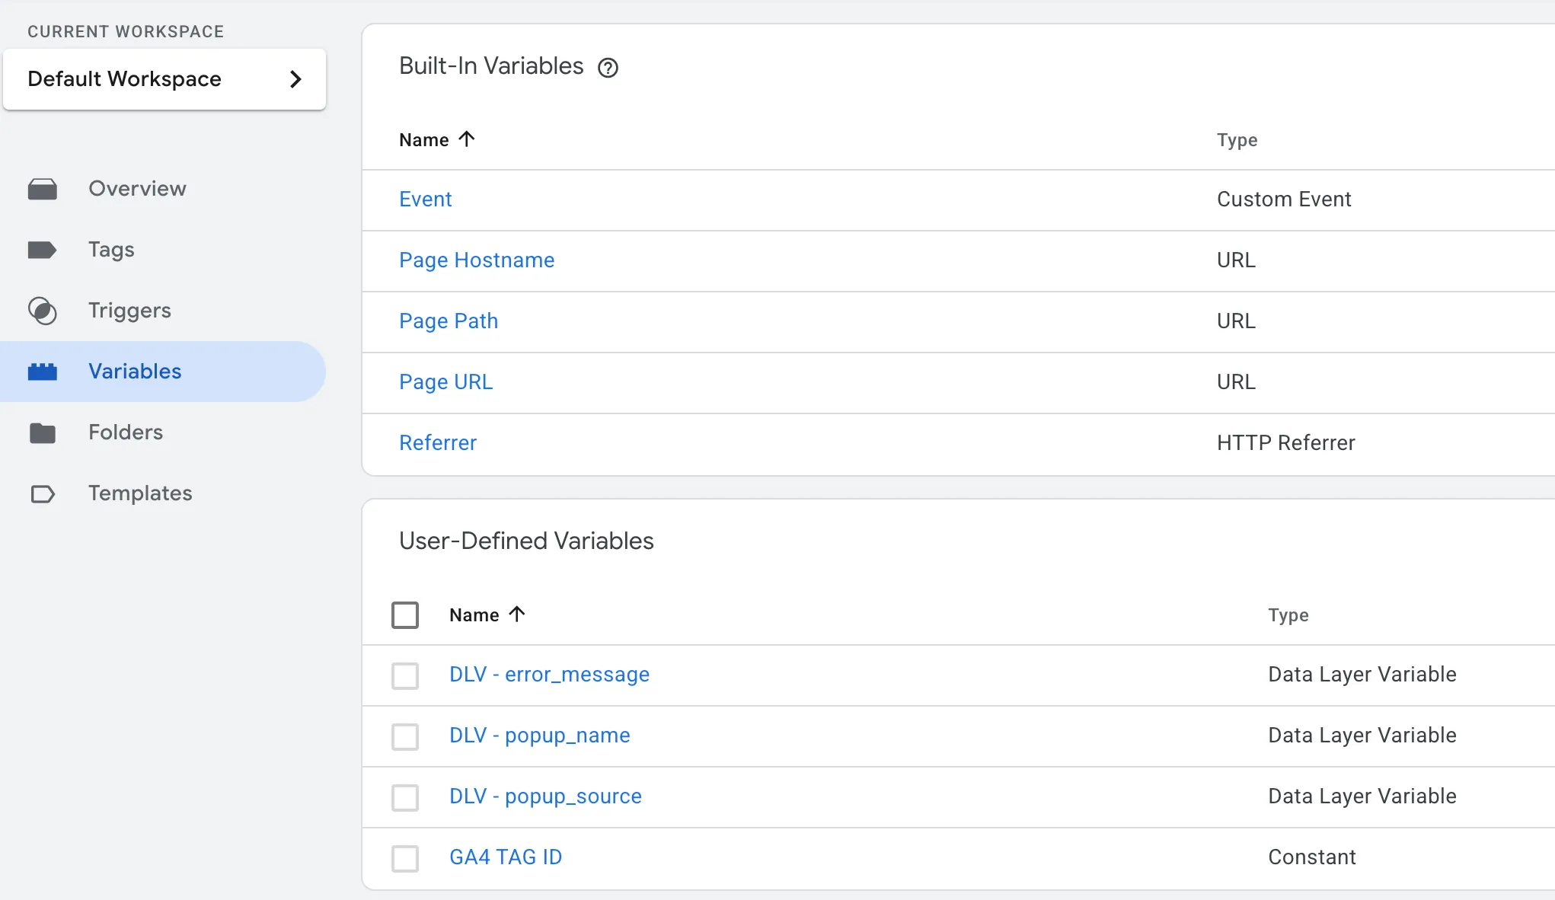This screenshot has height=900, width=1555.
Task: Click sort arrow next to Built-In Name
Action: tap(467, 139)
